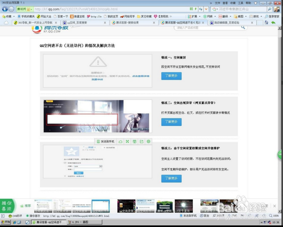Click the 猜你喜欢 green badge
This screenshot has width=283, height=227.
[7, 206]
